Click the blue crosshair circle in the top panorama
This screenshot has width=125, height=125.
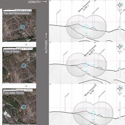[x=86, y=27]
